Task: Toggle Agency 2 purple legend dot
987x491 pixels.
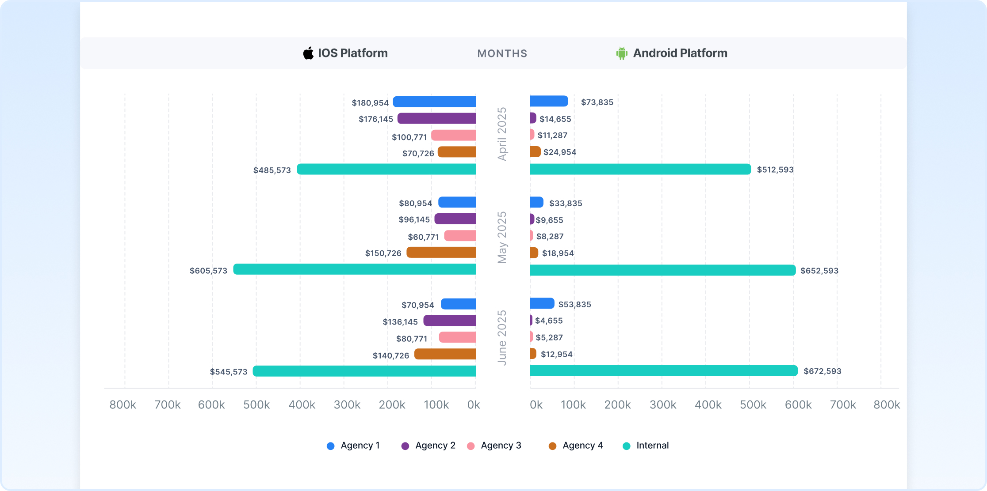Action: coord(405,446)
